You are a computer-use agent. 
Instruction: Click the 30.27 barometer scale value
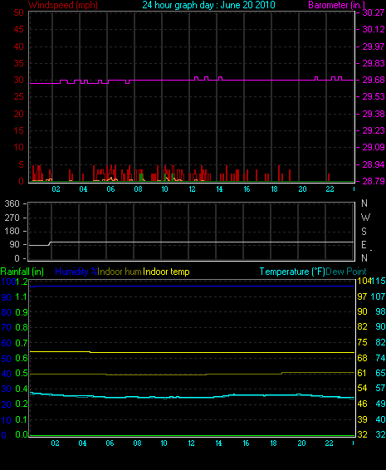tap(374, 12)
